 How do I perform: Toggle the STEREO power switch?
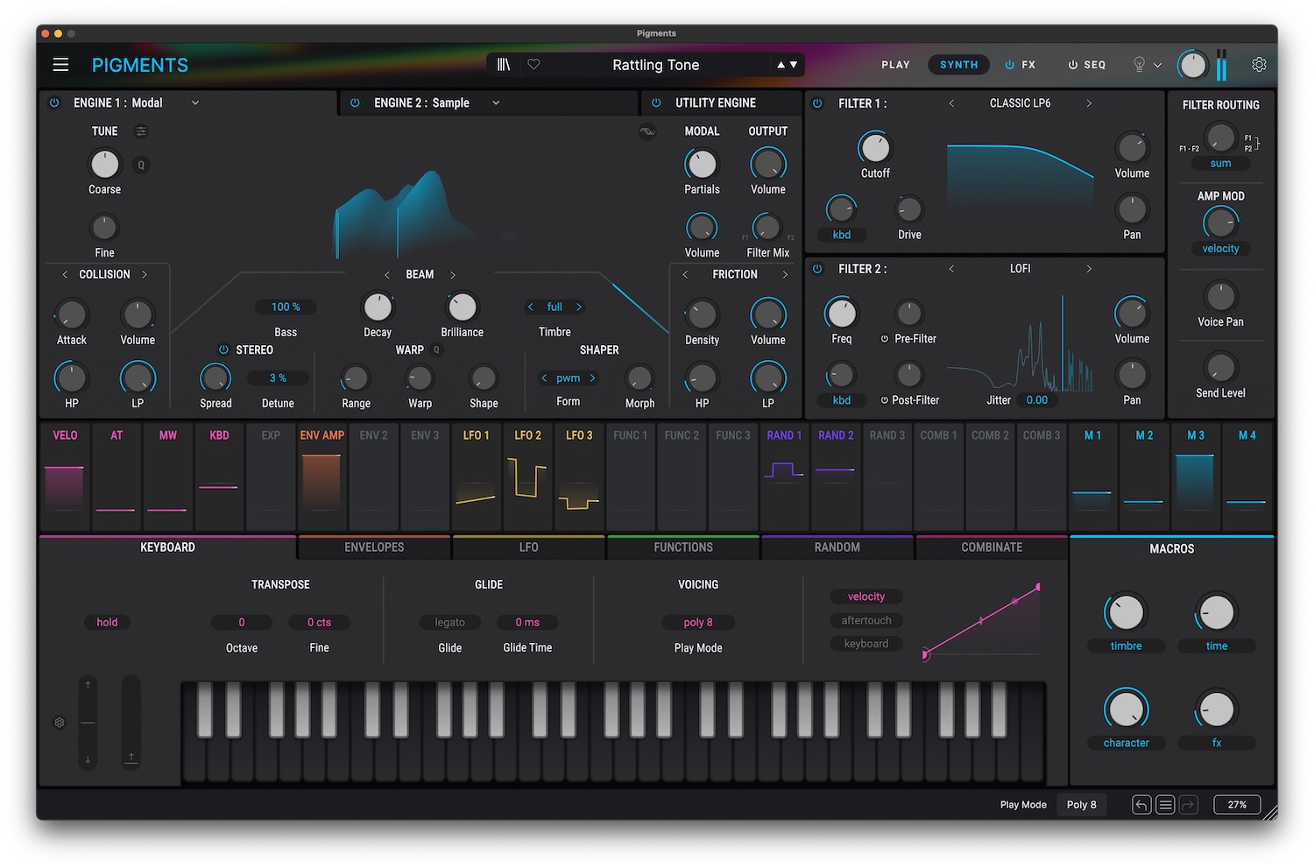pos(223,349)
